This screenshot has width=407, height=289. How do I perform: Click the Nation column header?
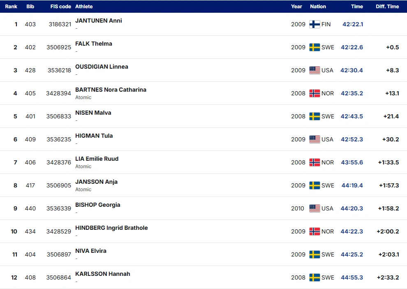pyautogui.click(x=318, y=7)
